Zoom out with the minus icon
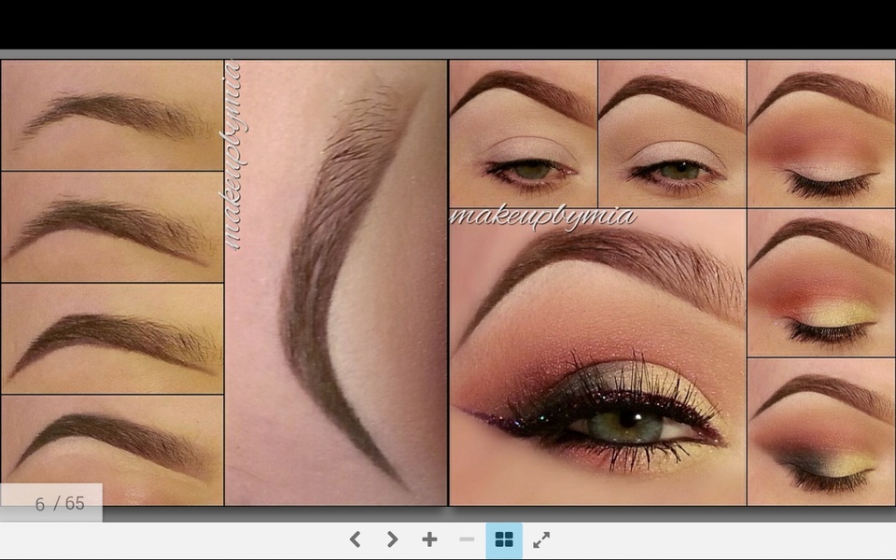The height and width of the screenshot is (560, 896). [x=467, y=539]
